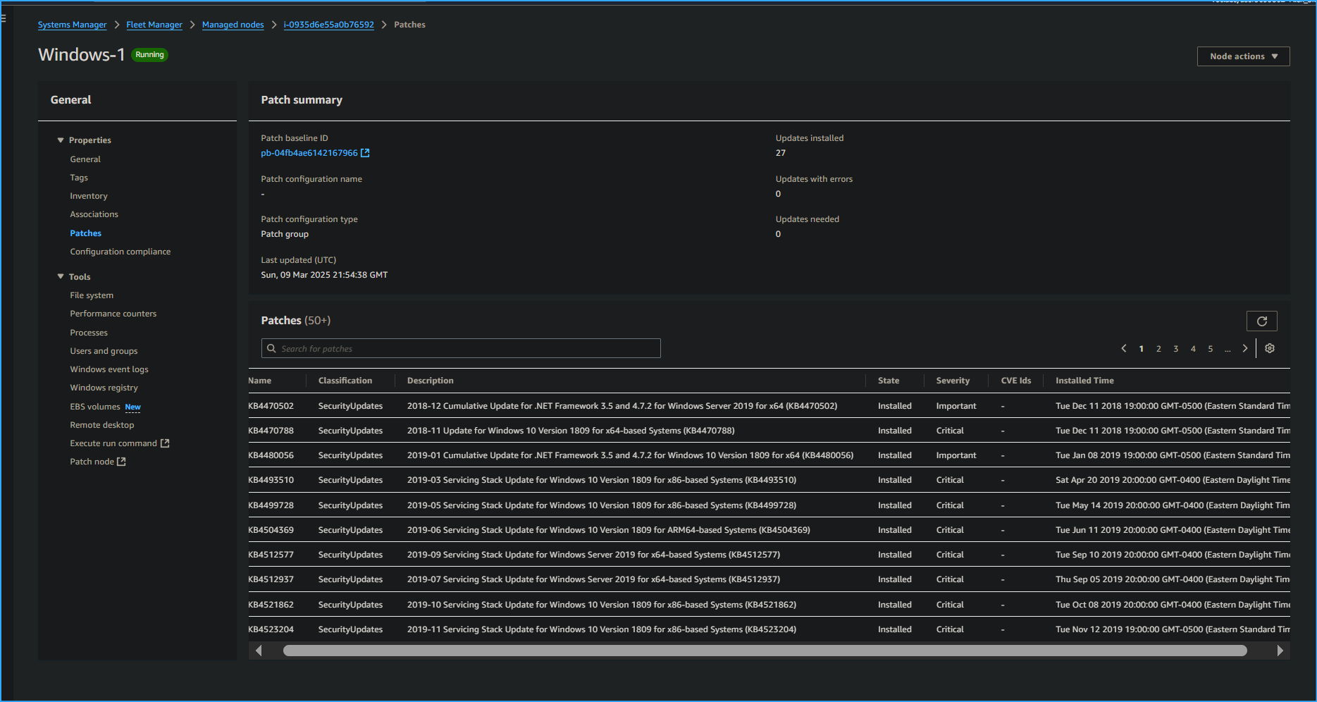Open Patch node external link icon
This screenshot has width=1317, height=702.
(121, 461)
